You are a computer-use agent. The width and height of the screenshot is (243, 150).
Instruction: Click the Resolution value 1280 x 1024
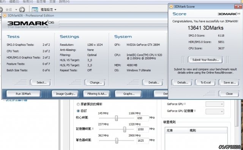95,45
